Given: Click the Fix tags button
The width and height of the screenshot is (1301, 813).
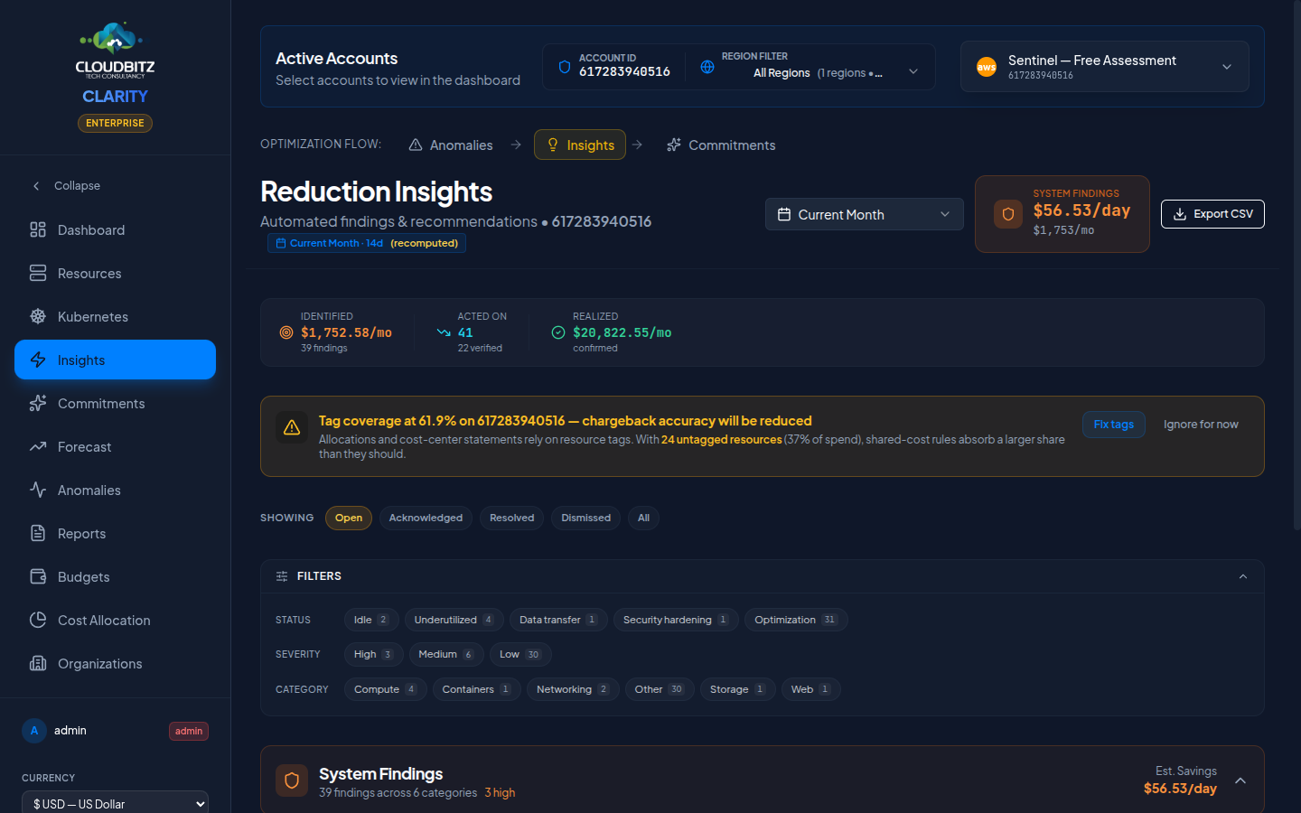Looking at the screenshot, I should coord(1114,425).
